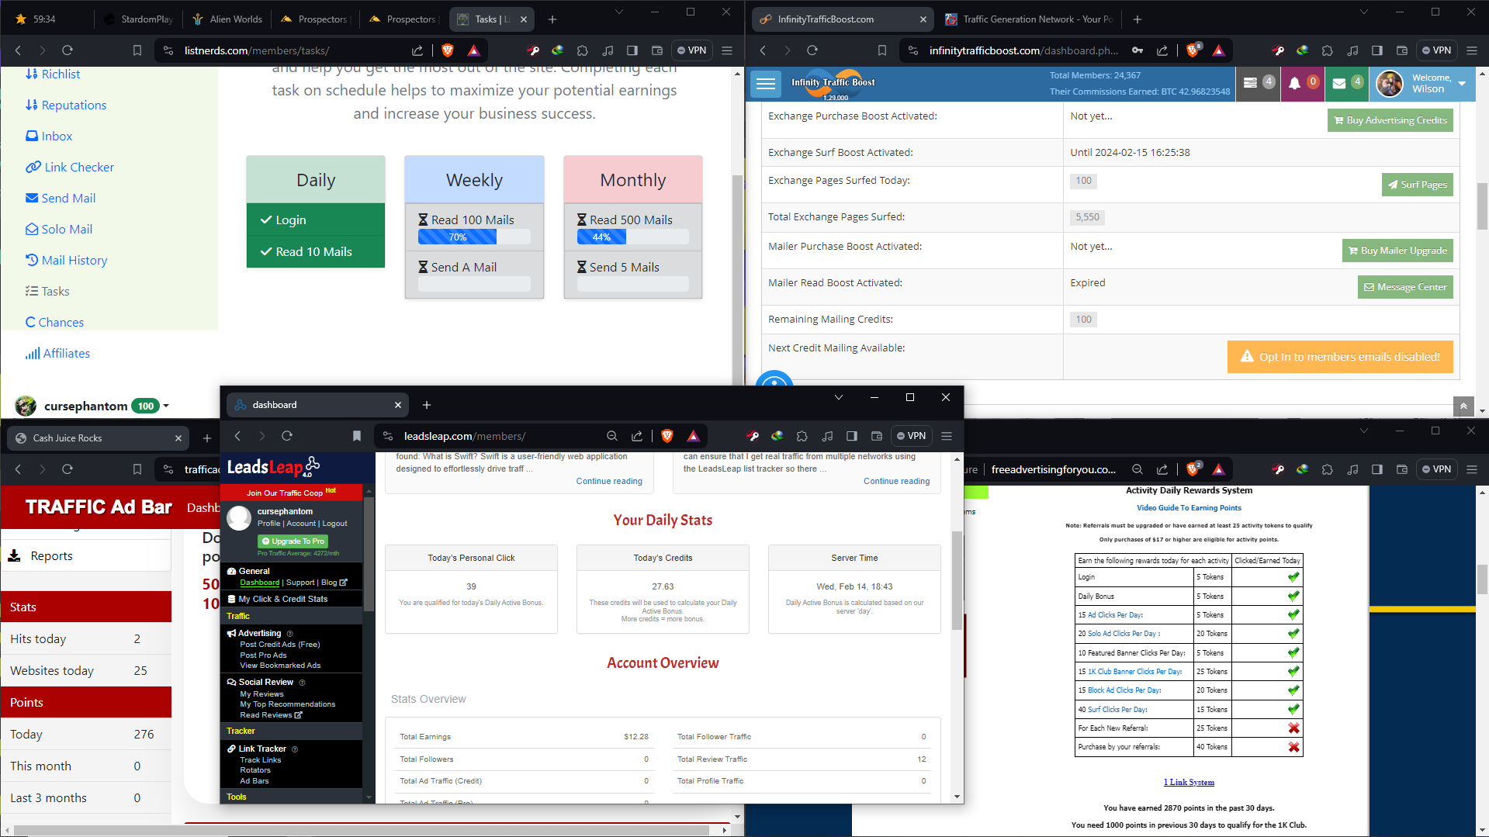Open browser menu in LeadsLeap window
1489x837 pixels.
(947, 436)
